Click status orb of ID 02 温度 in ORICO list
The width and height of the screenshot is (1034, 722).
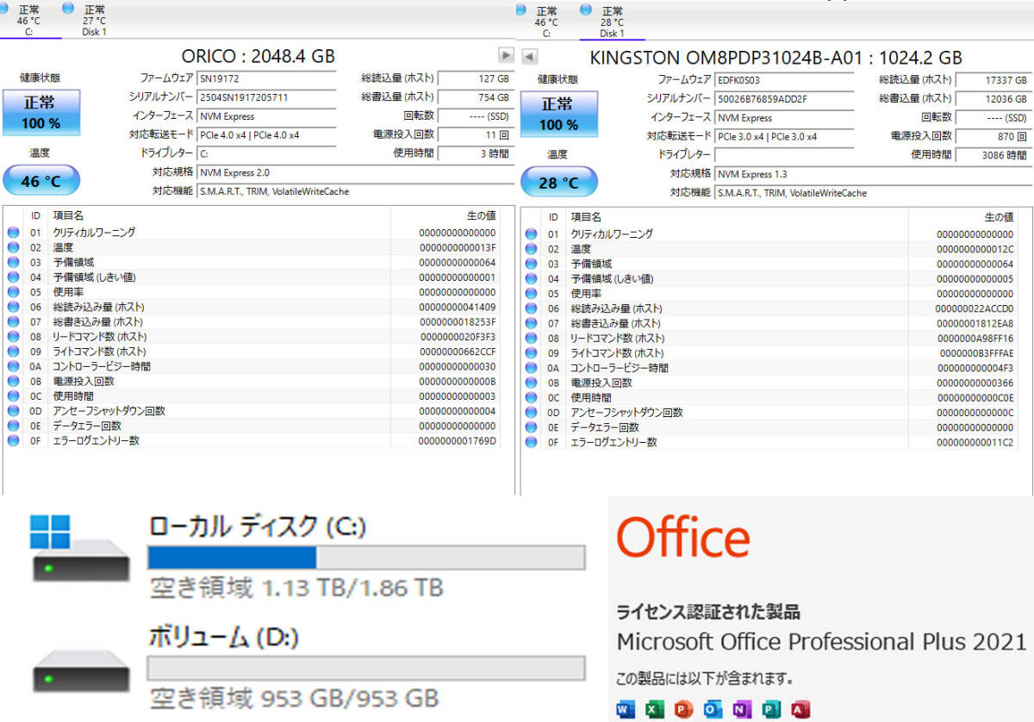[x=13, y=247]
